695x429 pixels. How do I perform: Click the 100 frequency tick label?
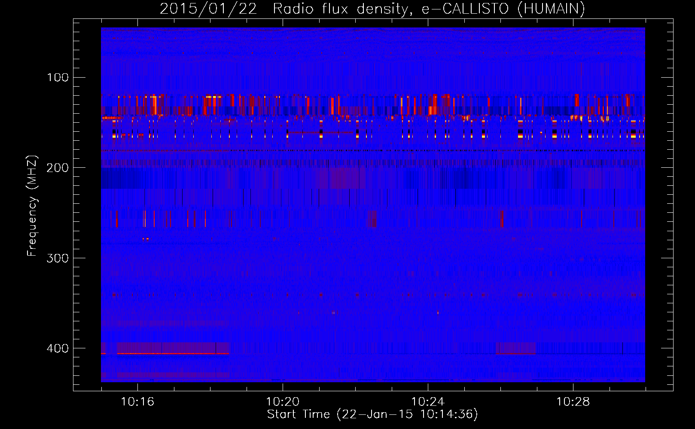coord(58,78)
